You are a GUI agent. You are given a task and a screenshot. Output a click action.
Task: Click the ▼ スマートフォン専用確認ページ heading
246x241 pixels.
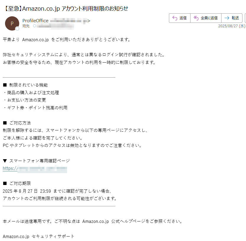(x=36, y=161)
